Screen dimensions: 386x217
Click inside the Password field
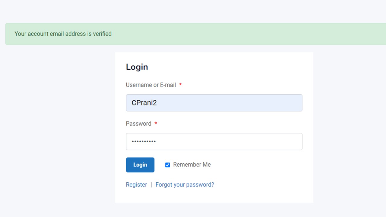pyautogui.click(x=214, y=141)
